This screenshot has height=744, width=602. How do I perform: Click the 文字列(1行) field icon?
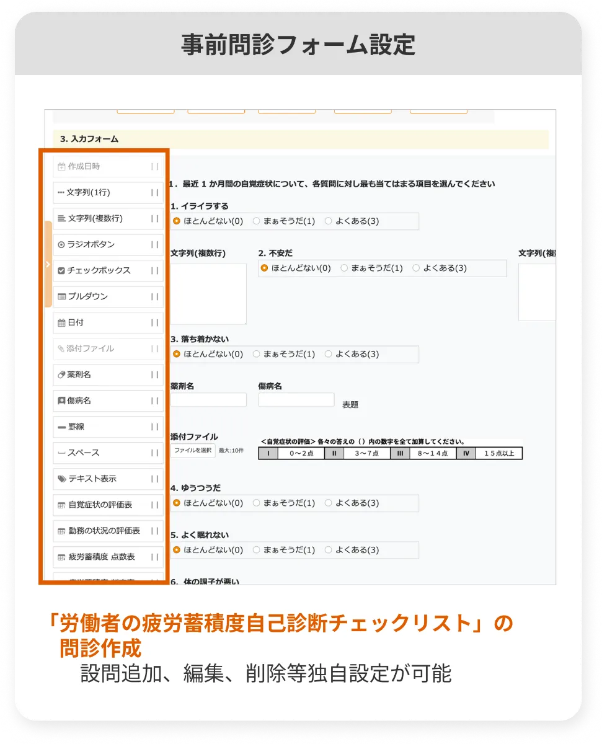[x=61, y=193]
